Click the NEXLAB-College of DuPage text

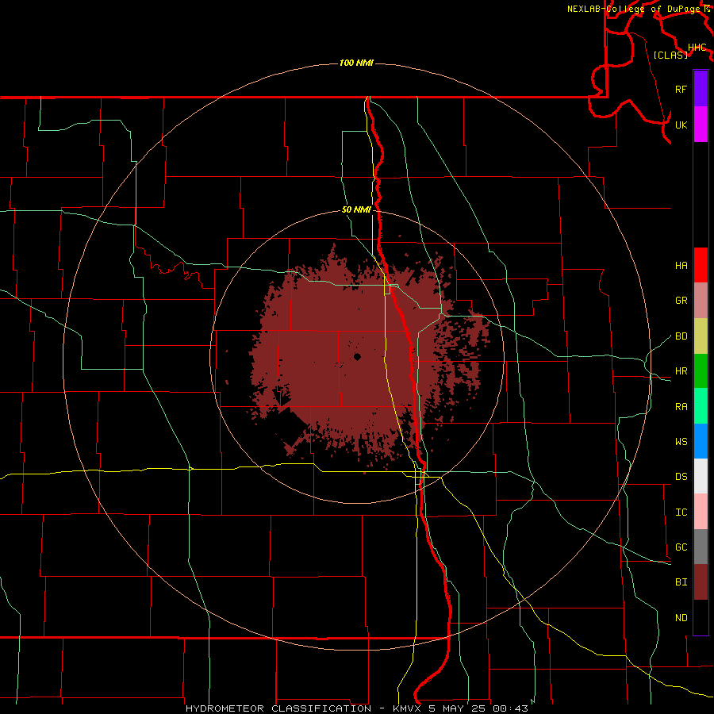pyautogui.click(x=635, y=9)
